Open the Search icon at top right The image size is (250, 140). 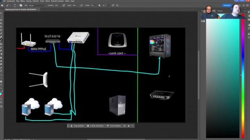pyautogui.click(x=239, y=5)
